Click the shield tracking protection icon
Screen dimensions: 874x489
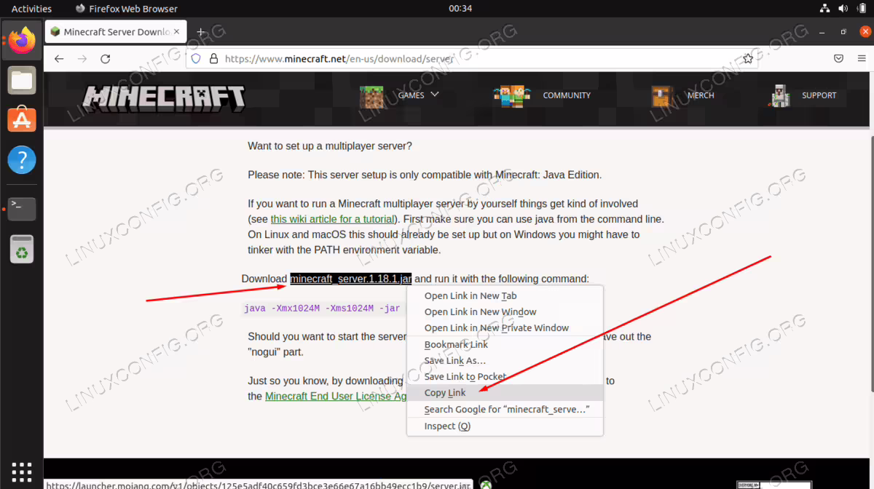pos(195,59)
